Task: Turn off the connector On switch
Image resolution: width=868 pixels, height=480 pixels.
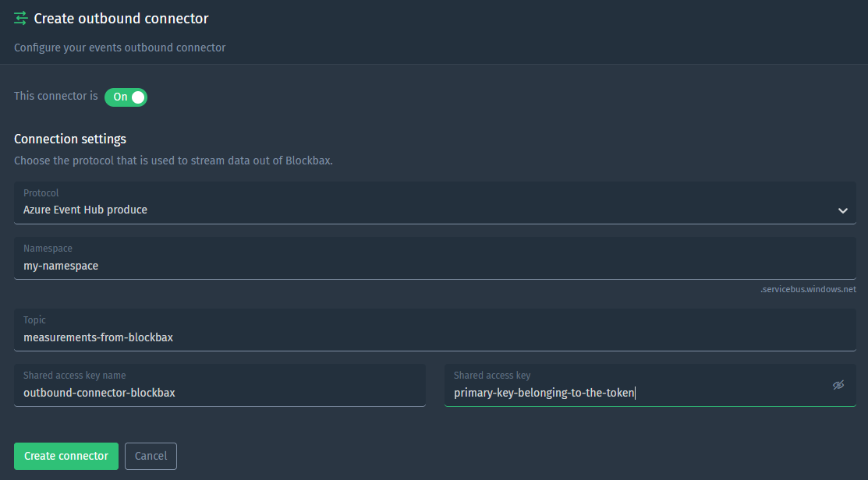Action: [x=126, y=97]
